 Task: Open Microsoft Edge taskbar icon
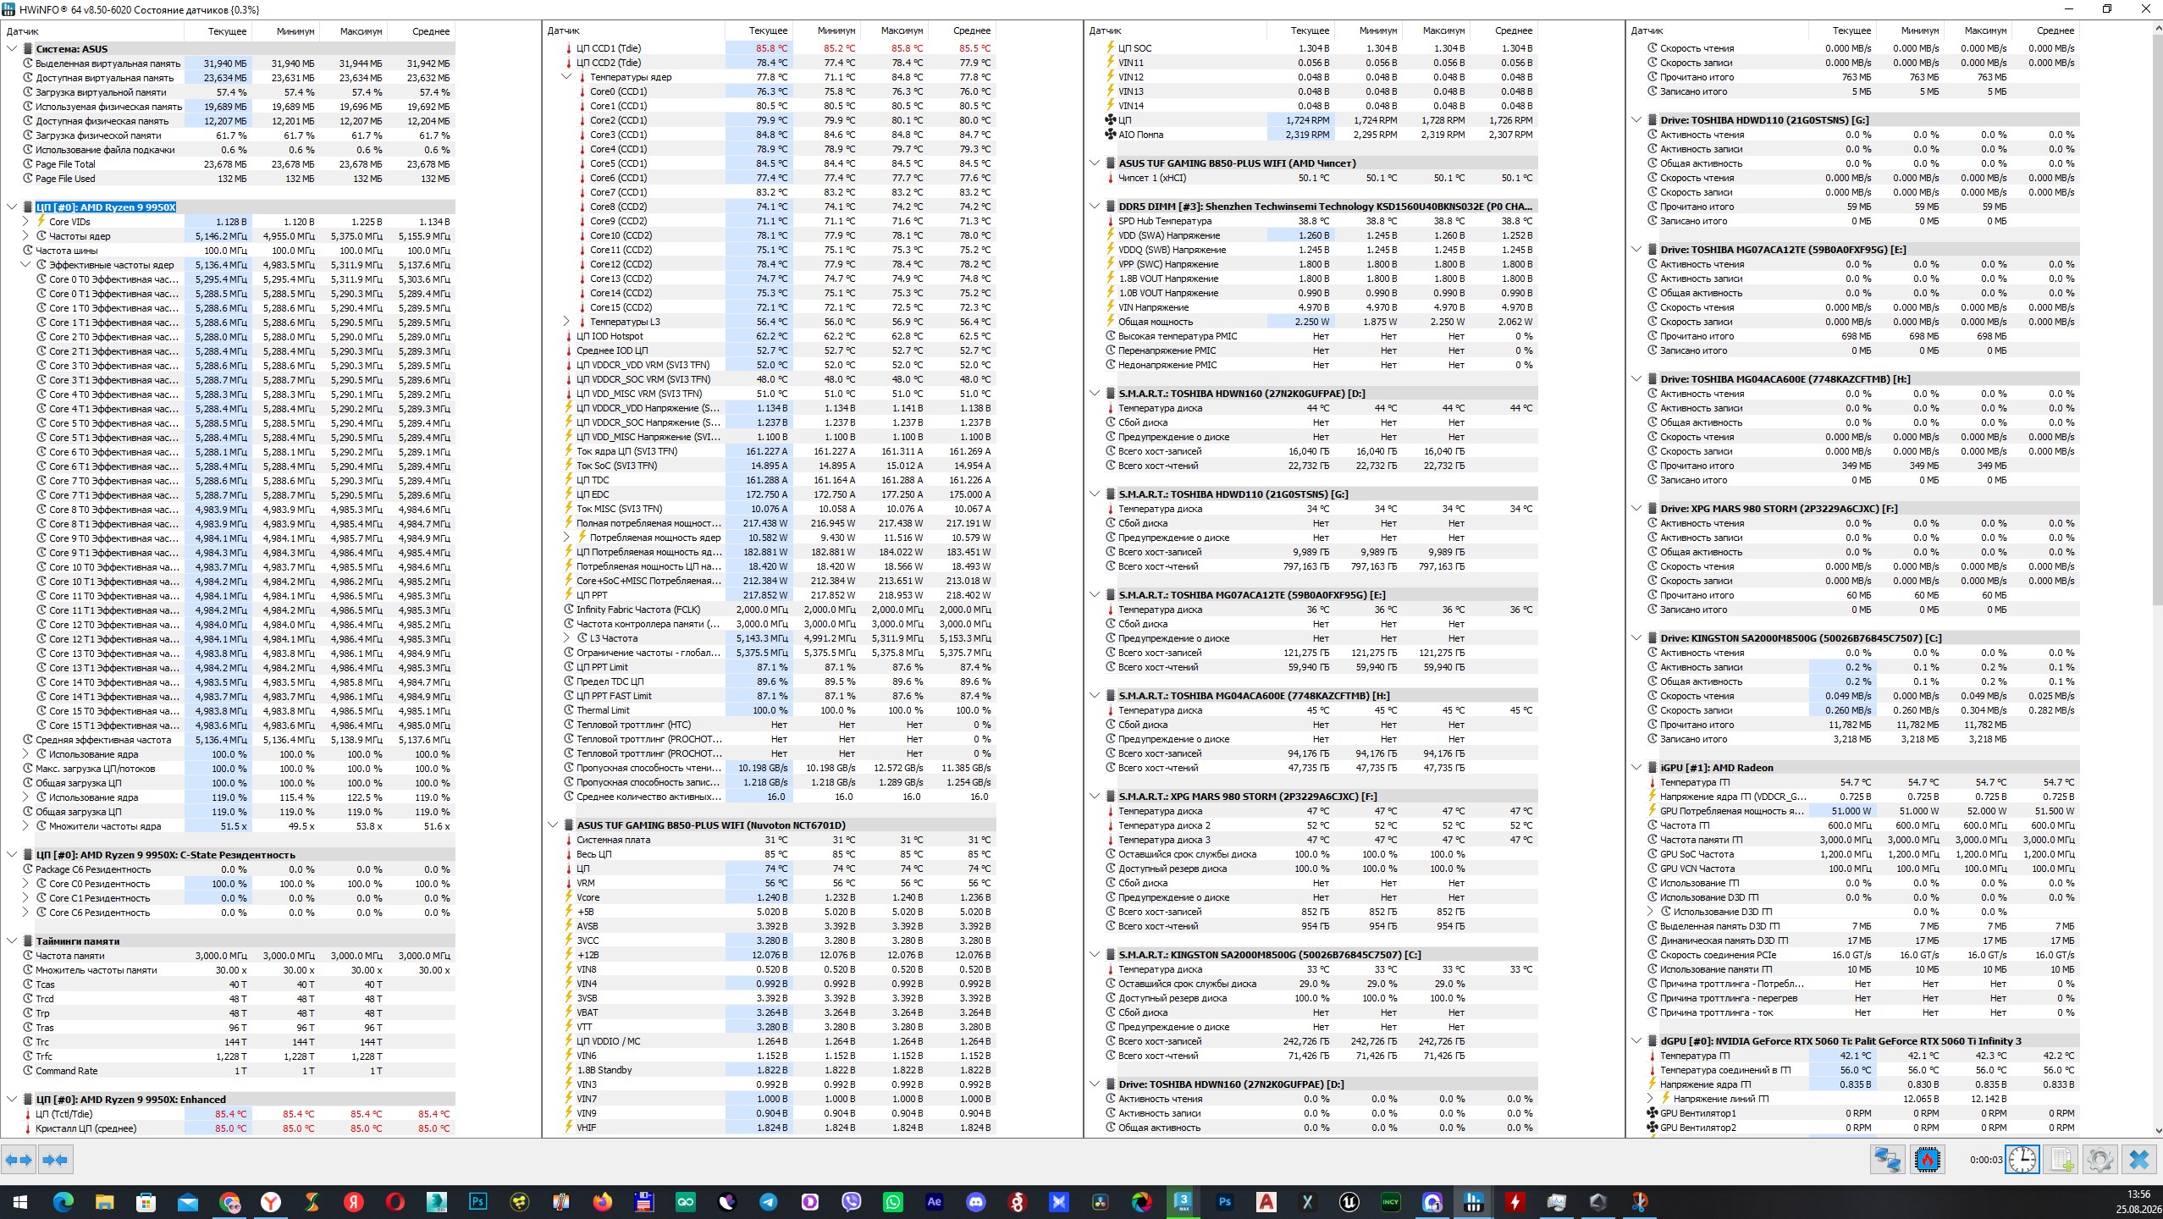coord(63,1202)
